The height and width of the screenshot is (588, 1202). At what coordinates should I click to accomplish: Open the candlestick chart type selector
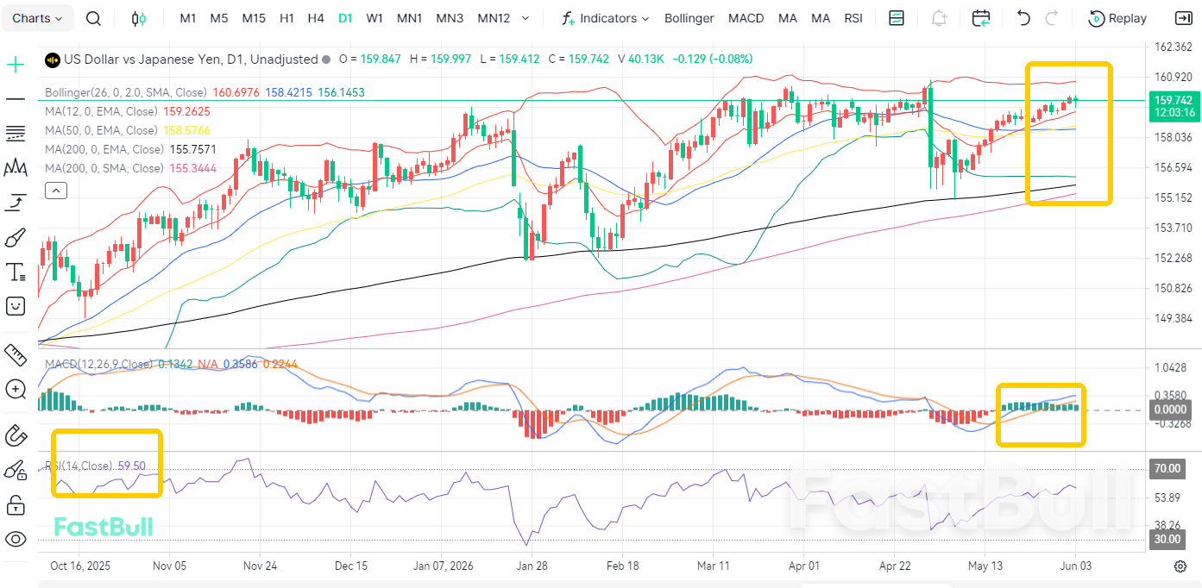click(139, 18)
